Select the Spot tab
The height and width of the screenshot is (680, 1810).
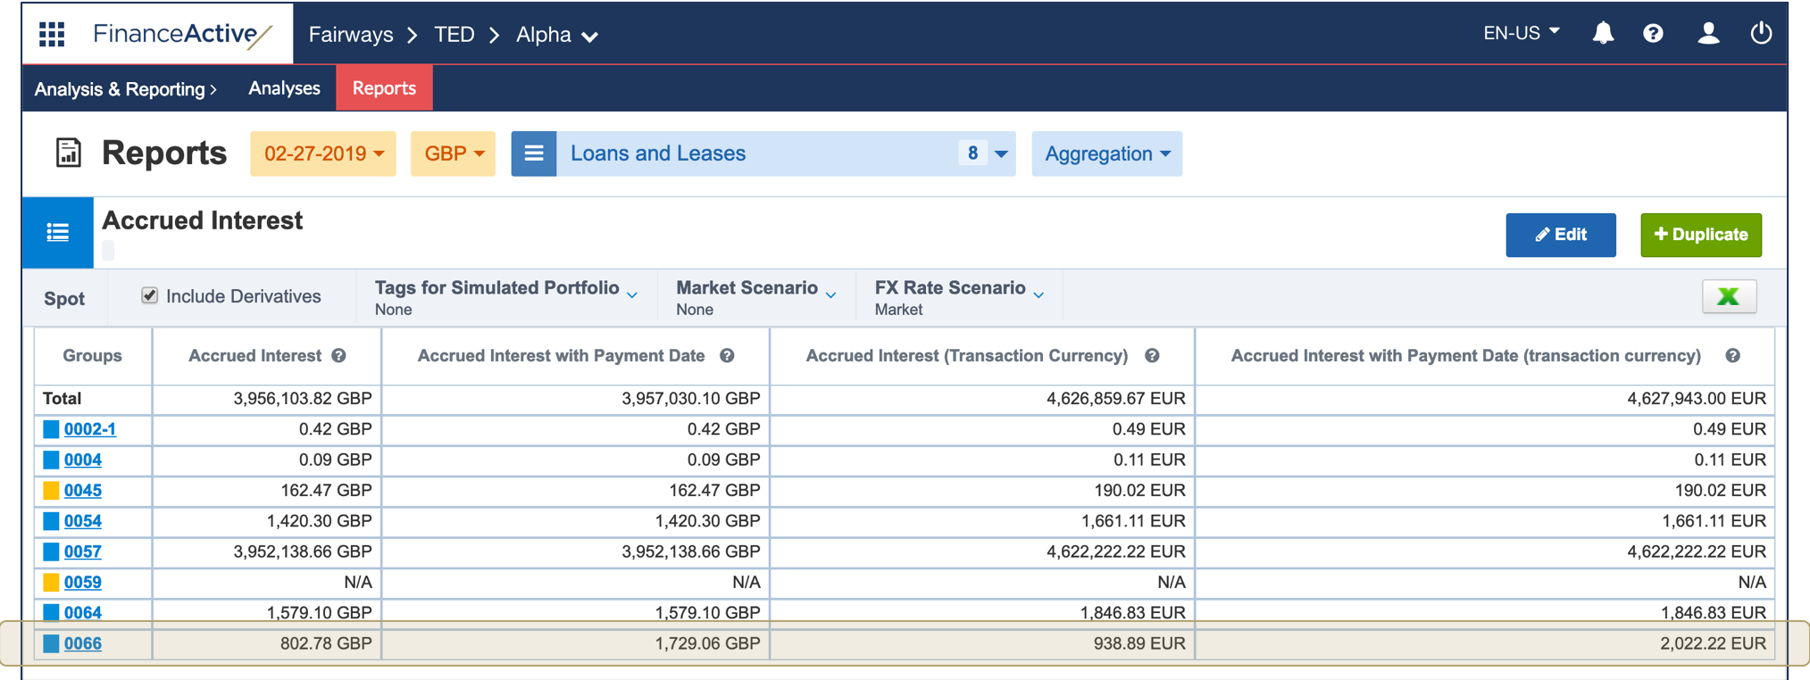coord(64,298)
